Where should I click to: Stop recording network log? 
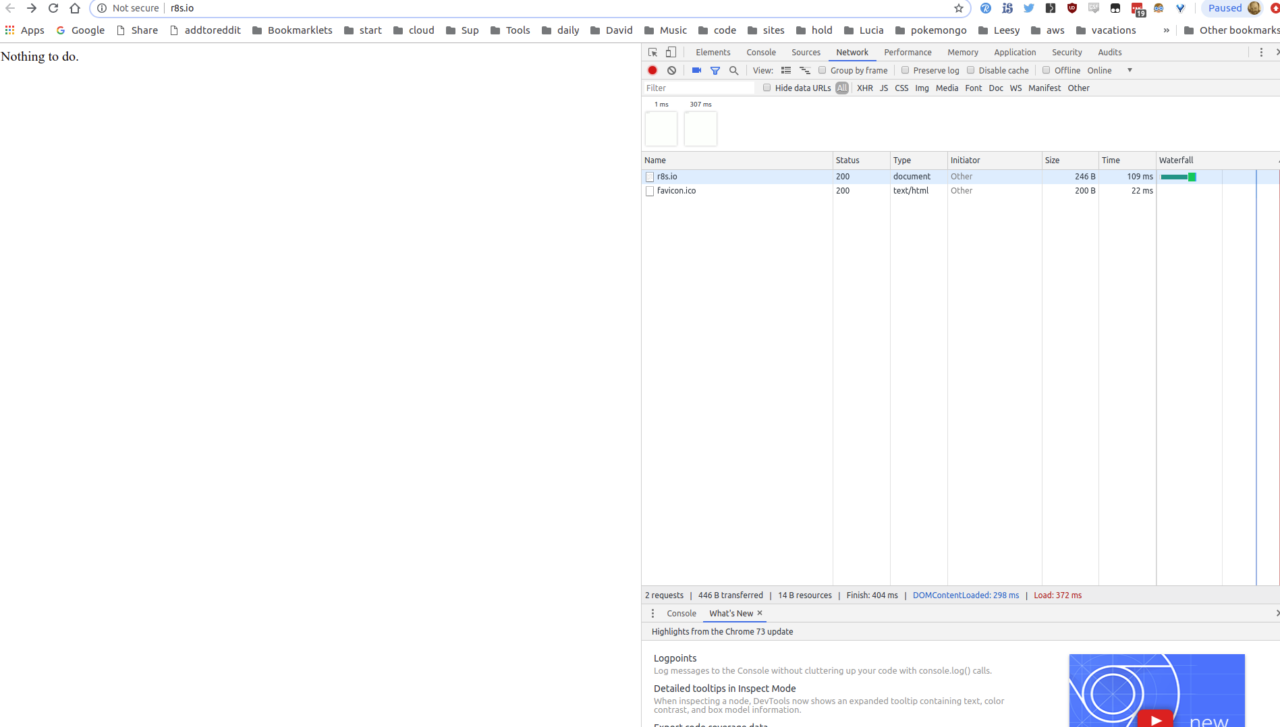click(652, 70)
